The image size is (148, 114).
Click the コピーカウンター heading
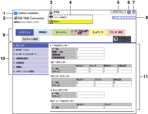pos(58,62)
